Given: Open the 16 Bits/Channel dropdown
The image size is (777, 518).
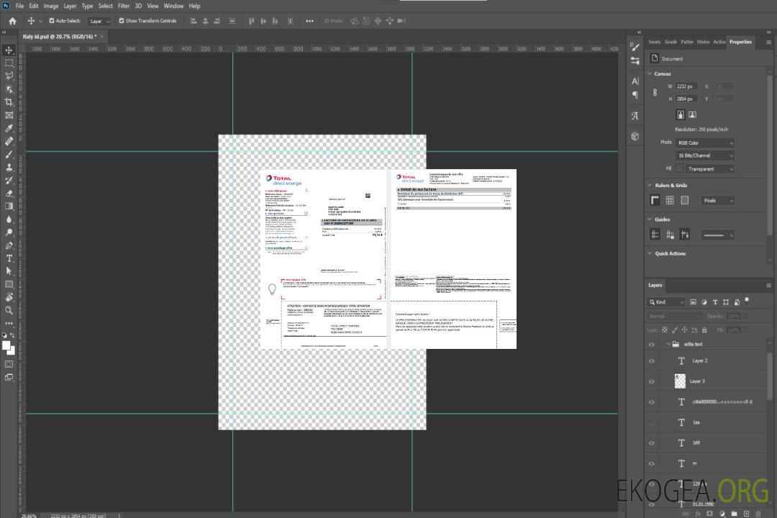Looking at the screenshot, I should point(705,155).
